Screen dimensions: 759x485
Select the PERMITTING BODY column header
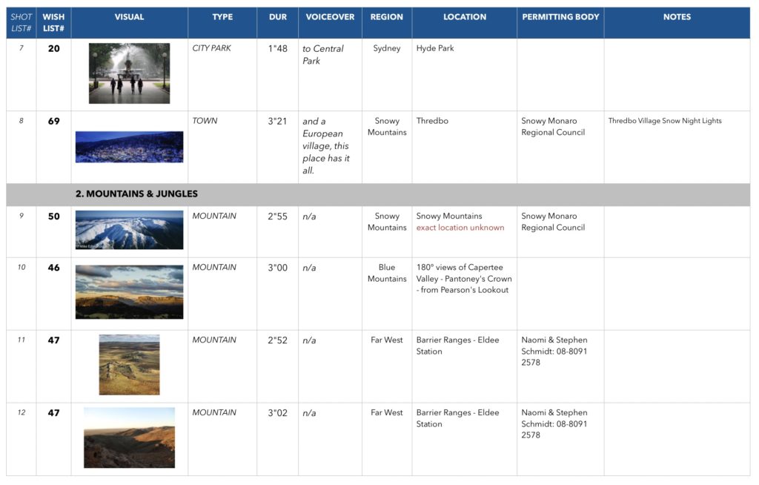560,23
